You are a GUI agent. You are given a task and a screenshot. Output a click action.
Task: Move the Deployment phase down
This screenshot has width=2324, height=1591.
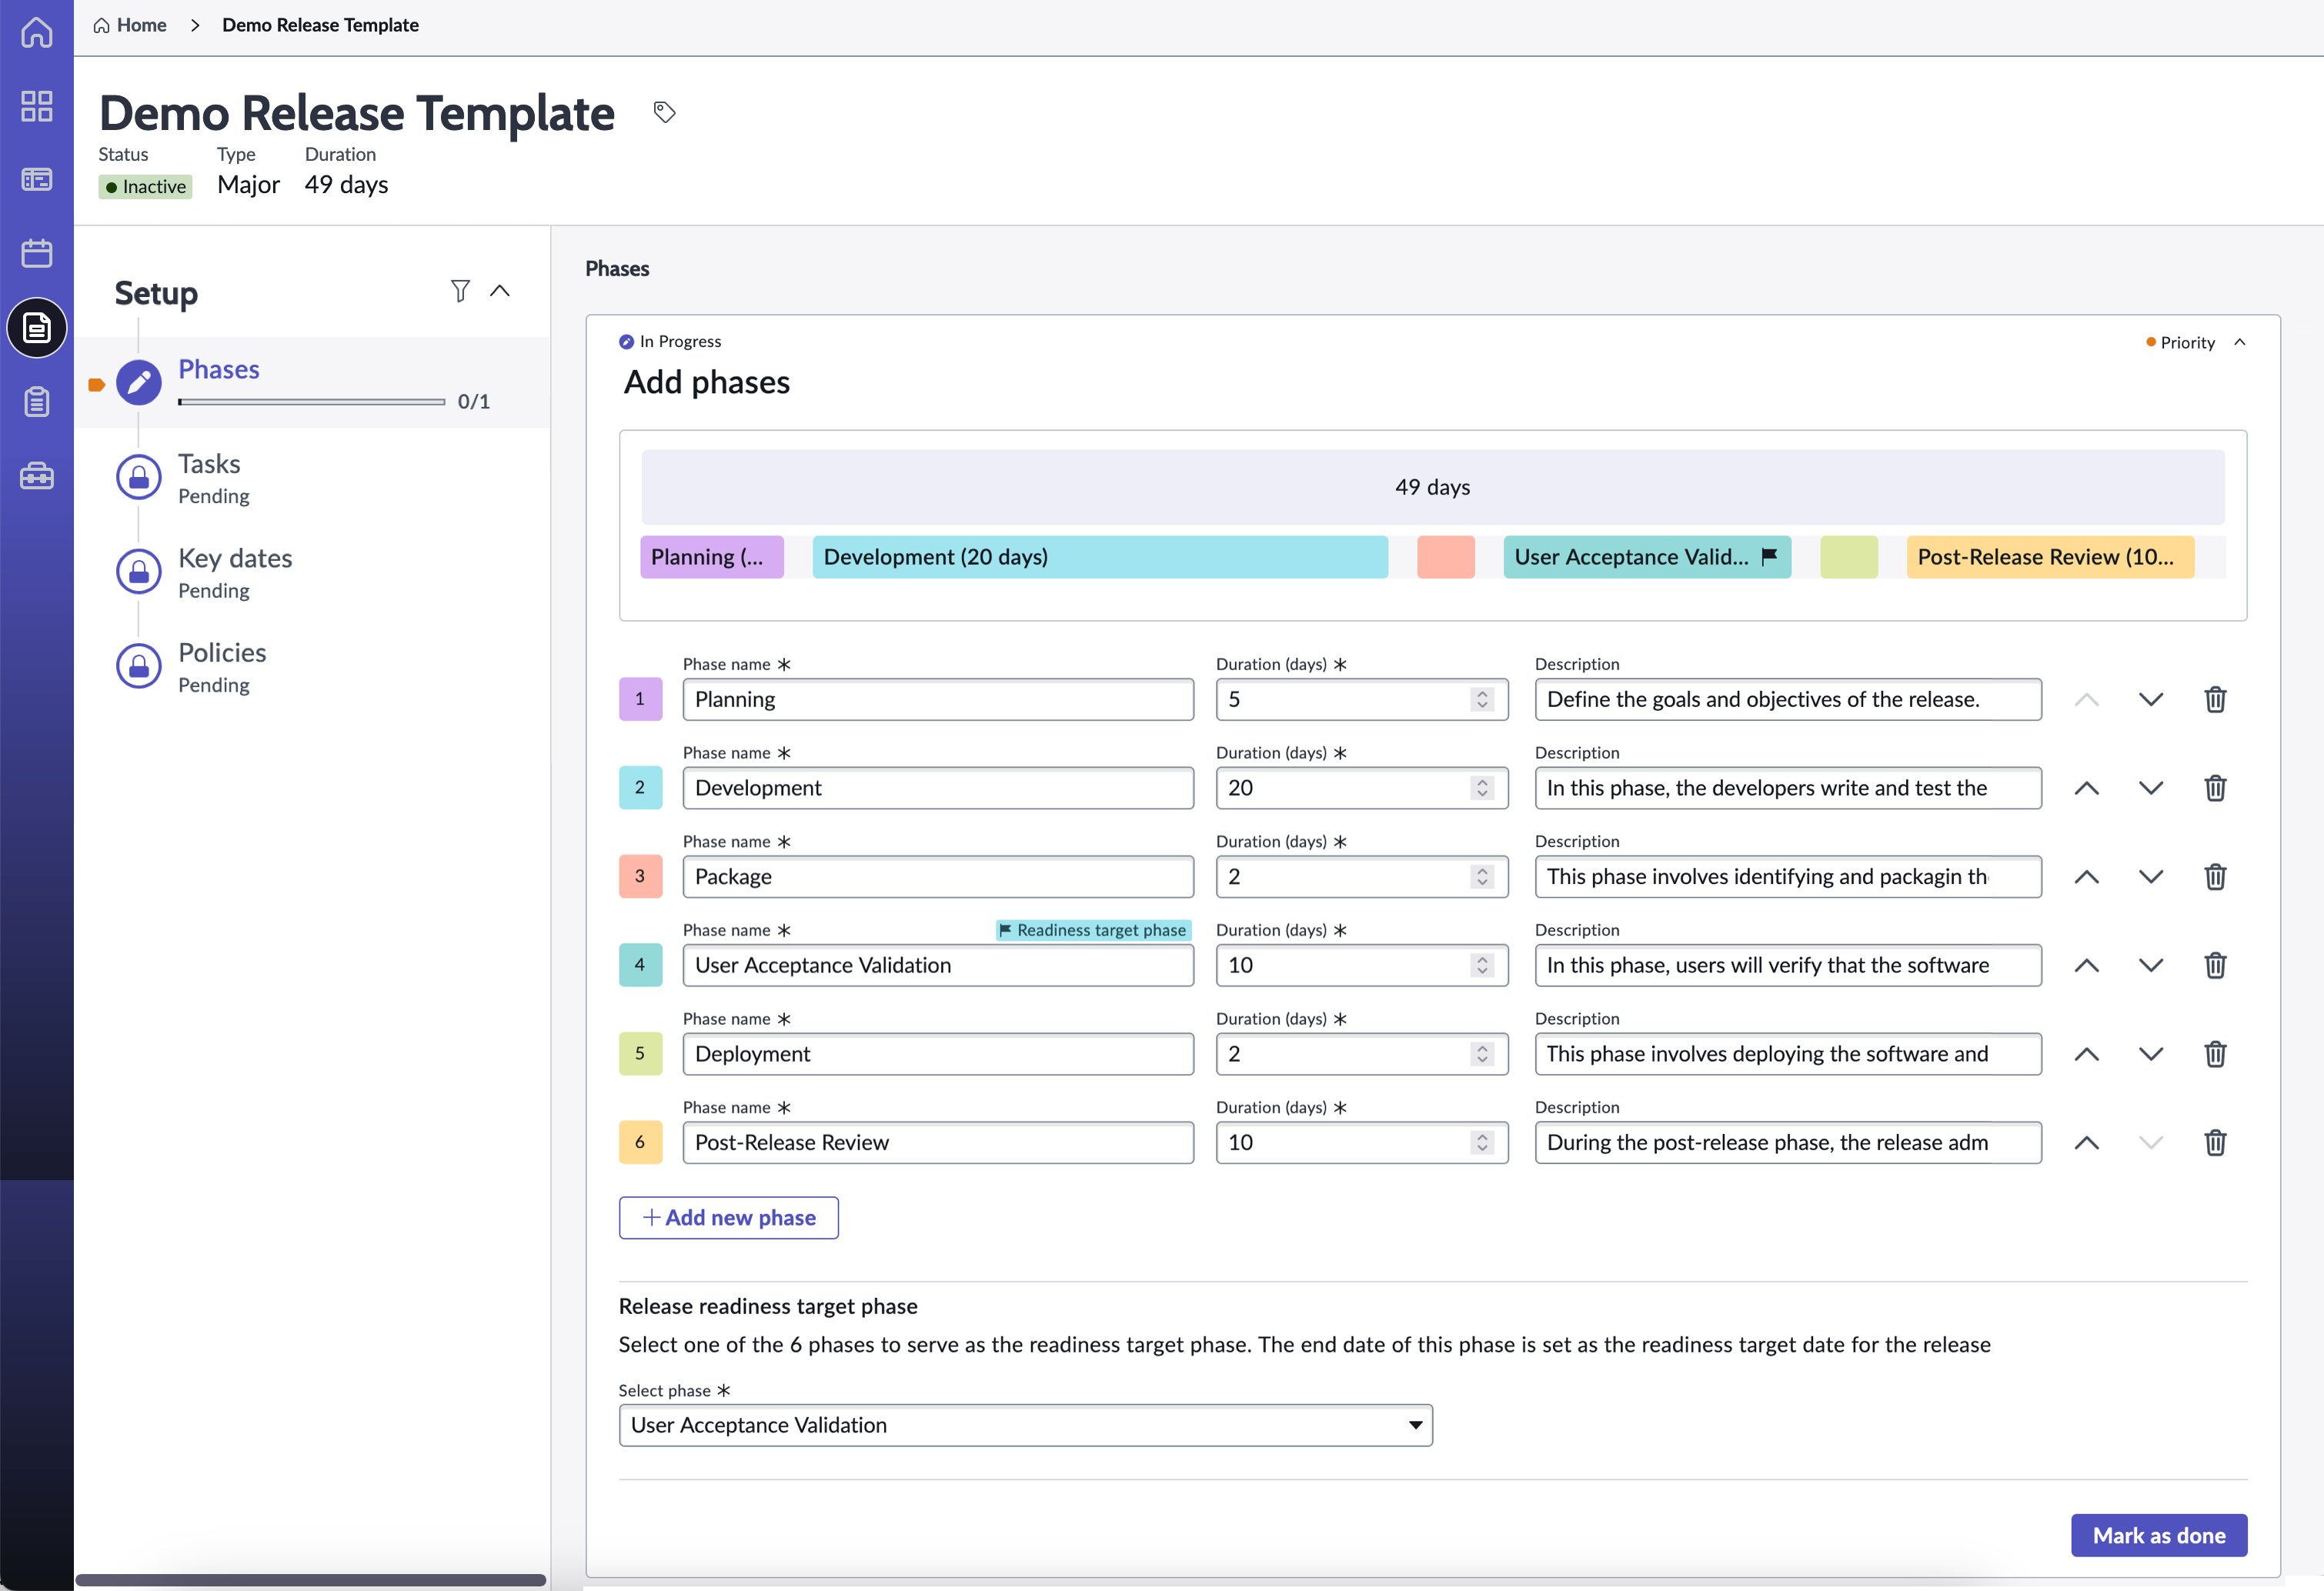pos(2151,1054)
